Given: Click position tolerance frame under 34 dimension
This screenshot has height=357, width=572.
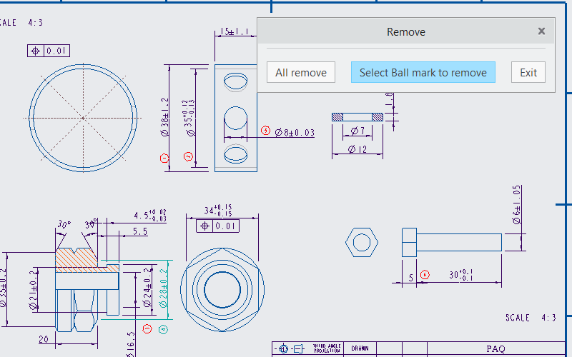Looking at the screenshot, I should (x=217, y=226).
